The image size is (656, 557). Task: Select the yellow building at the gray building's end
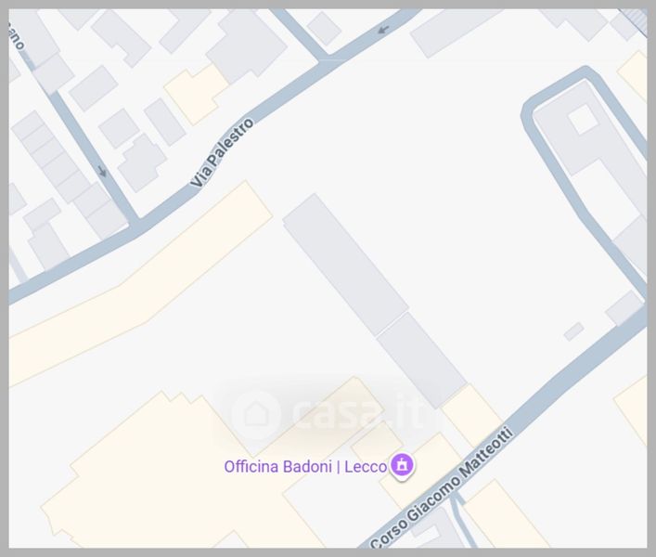(x=472, y=417)
